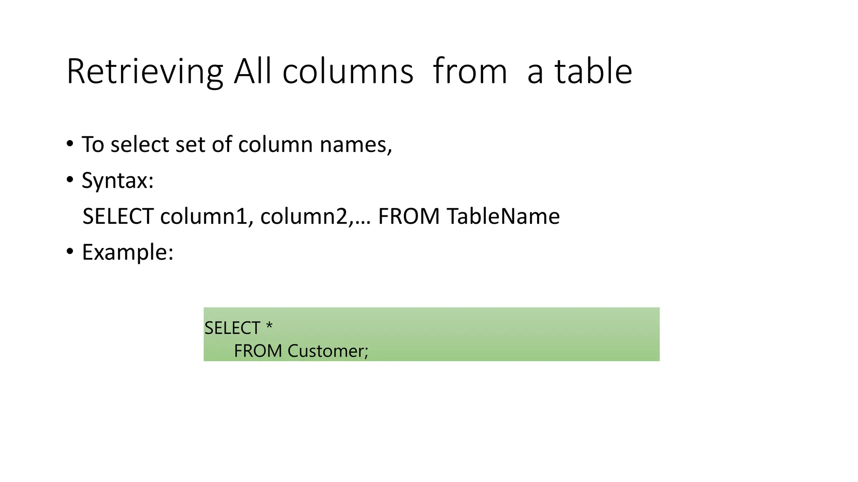Click the word 'Customer;' in the code example
The image size is (858, 482).
tap(328, 351)
